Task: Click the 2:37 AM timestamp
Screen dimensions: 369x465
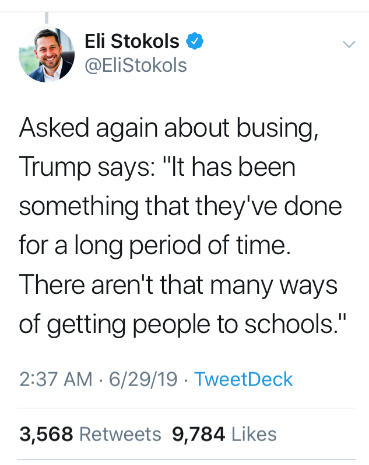Action: coord(55,380)
